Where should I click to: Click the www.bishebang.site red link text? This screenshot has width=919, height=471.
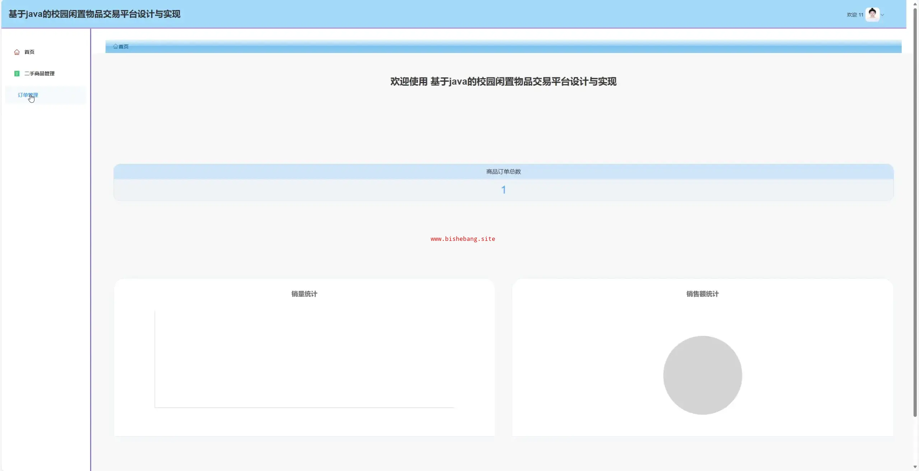(463, 239)
